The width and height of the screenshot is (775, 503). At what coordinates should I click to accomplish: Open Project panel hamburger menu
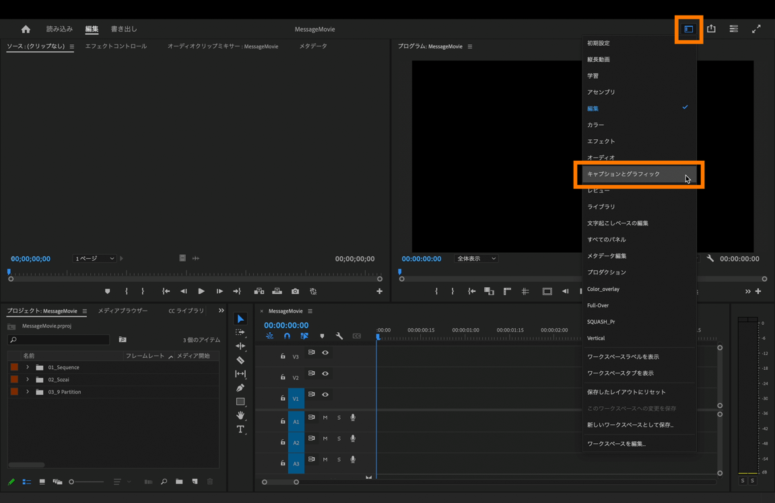coord(85,311)
